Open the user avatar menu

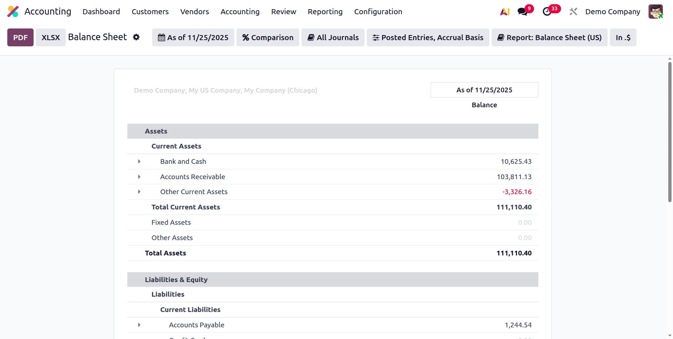pos(655,12)
